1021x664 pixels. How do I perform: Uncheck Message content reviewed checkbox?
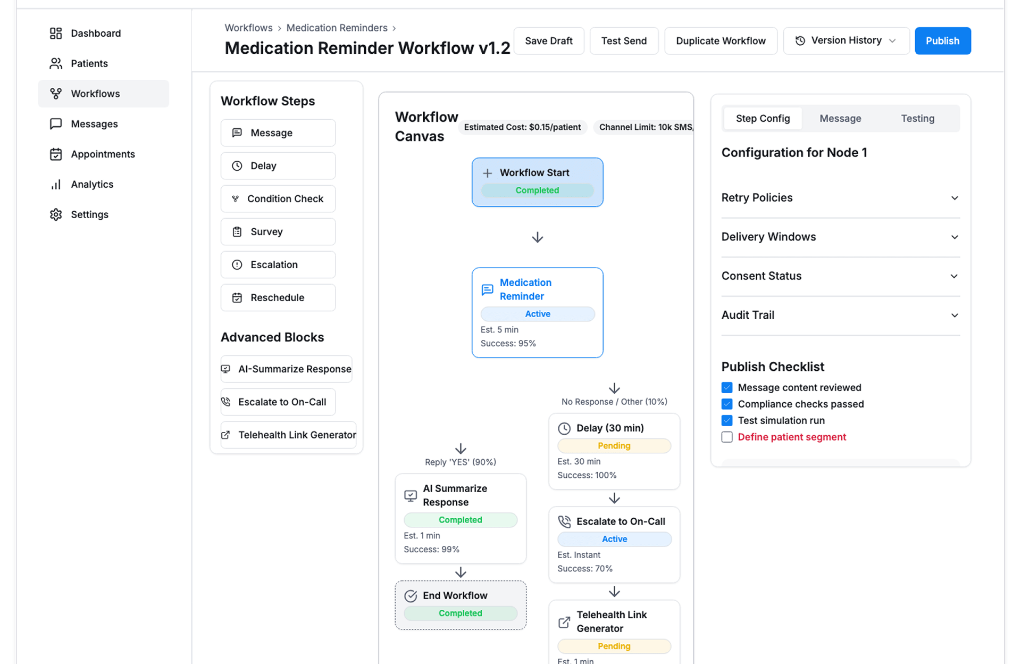pos(727,388)
